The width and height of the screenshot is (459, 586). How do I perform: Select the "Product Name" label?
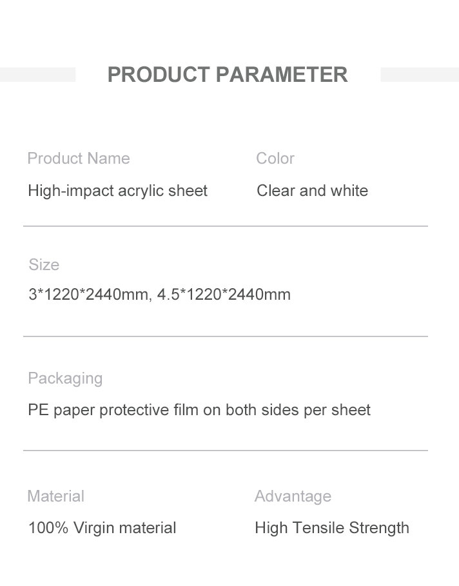[x=78, y=159]
